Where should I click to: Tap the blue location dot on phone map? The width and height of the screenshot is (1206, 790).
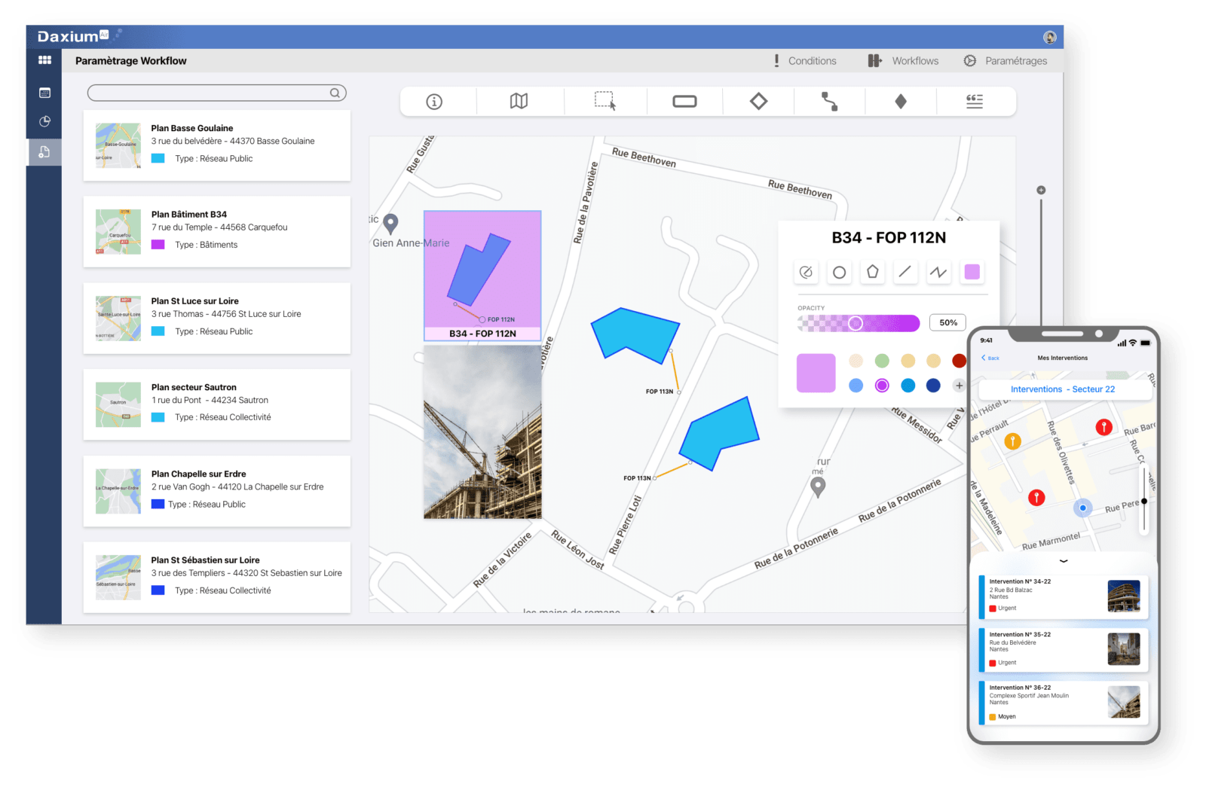point(1083,508)
